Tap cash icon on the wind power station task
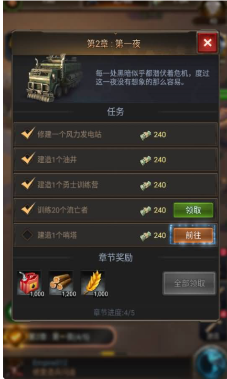Viewport: 227px width, 379px height. click(146, 135)
